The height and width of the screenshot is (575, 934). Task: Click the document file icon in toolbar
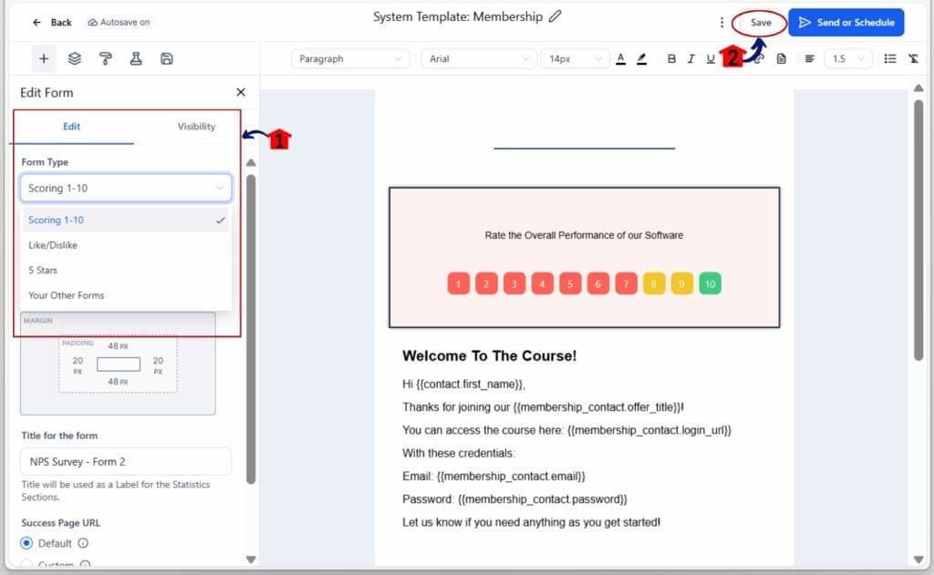coord(782,58)
